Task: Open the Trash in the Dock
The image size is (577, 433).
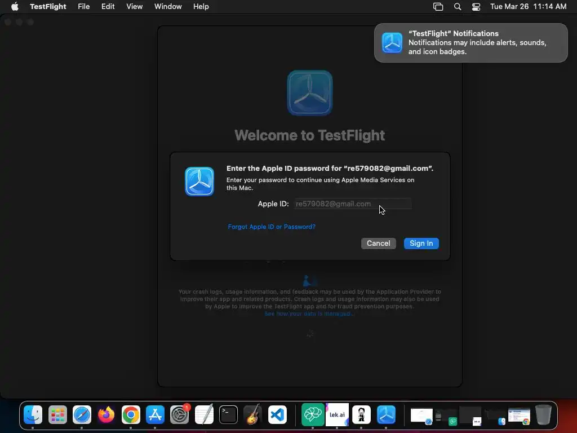Action: pyautogui.click(x=543, y=414)
